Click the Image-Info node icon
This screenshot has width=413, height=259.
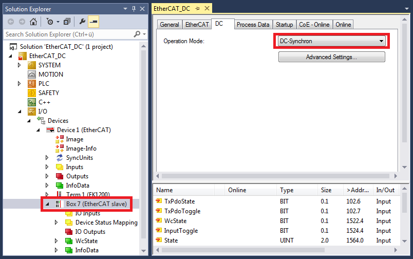coord(60,149)
